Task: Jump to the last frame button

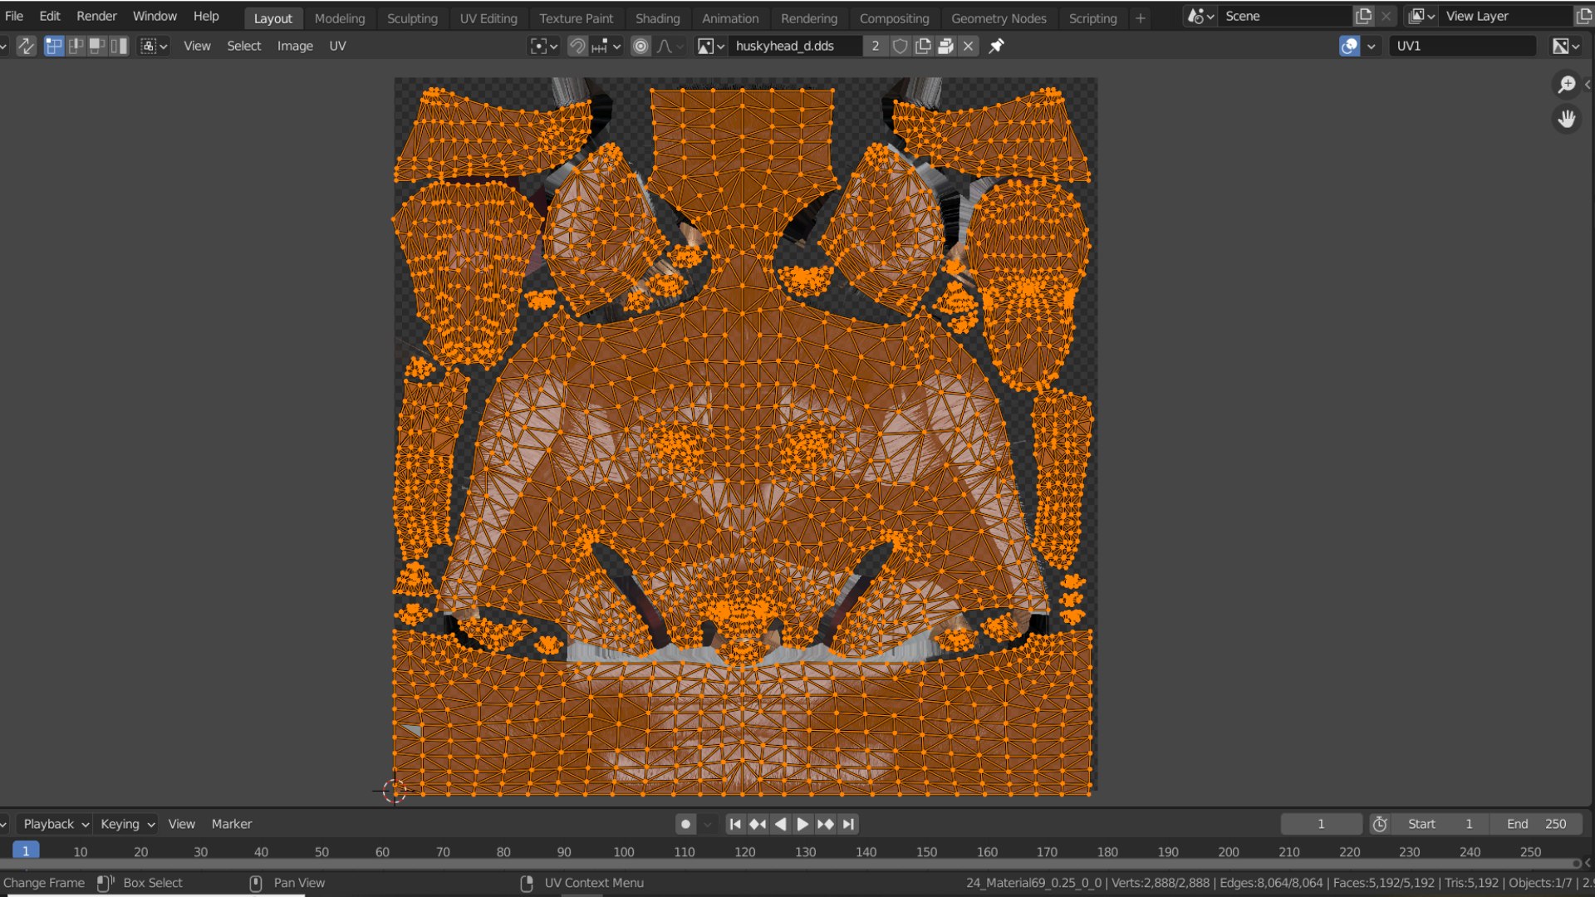Action: pos(848,824)
